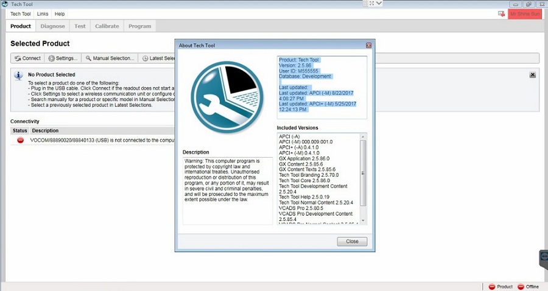Click the Product status icon in status bar
Screen dimensions: 548x291
pyautogui.click(x=492, y=287)
